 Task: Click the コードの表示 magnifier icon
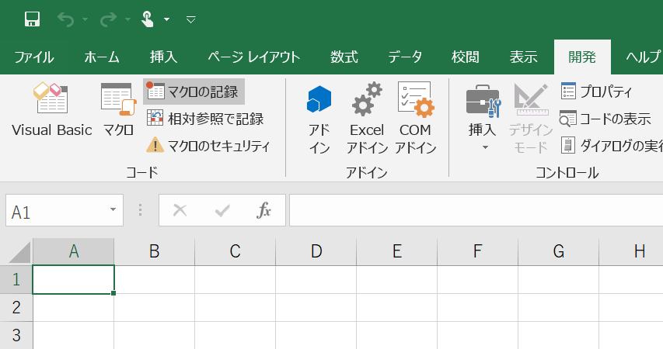point(568,119)
